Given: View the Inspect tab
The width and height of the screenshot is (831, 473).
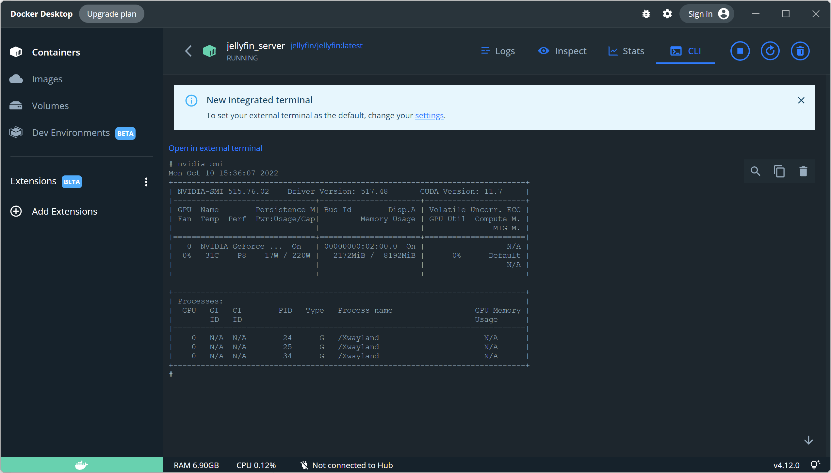Looking at the screenshot, I should (562, 51).
